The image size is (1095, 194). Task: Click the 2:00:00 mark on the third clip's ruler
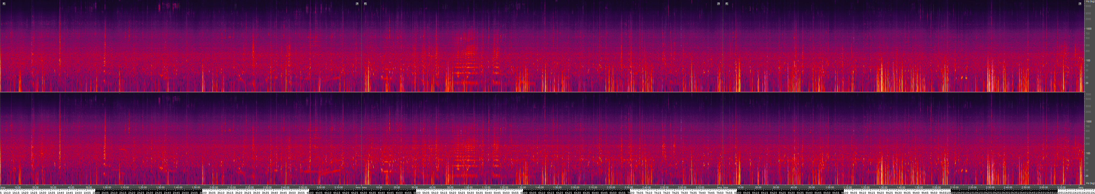pyautogui.click(x=936, y=187)
